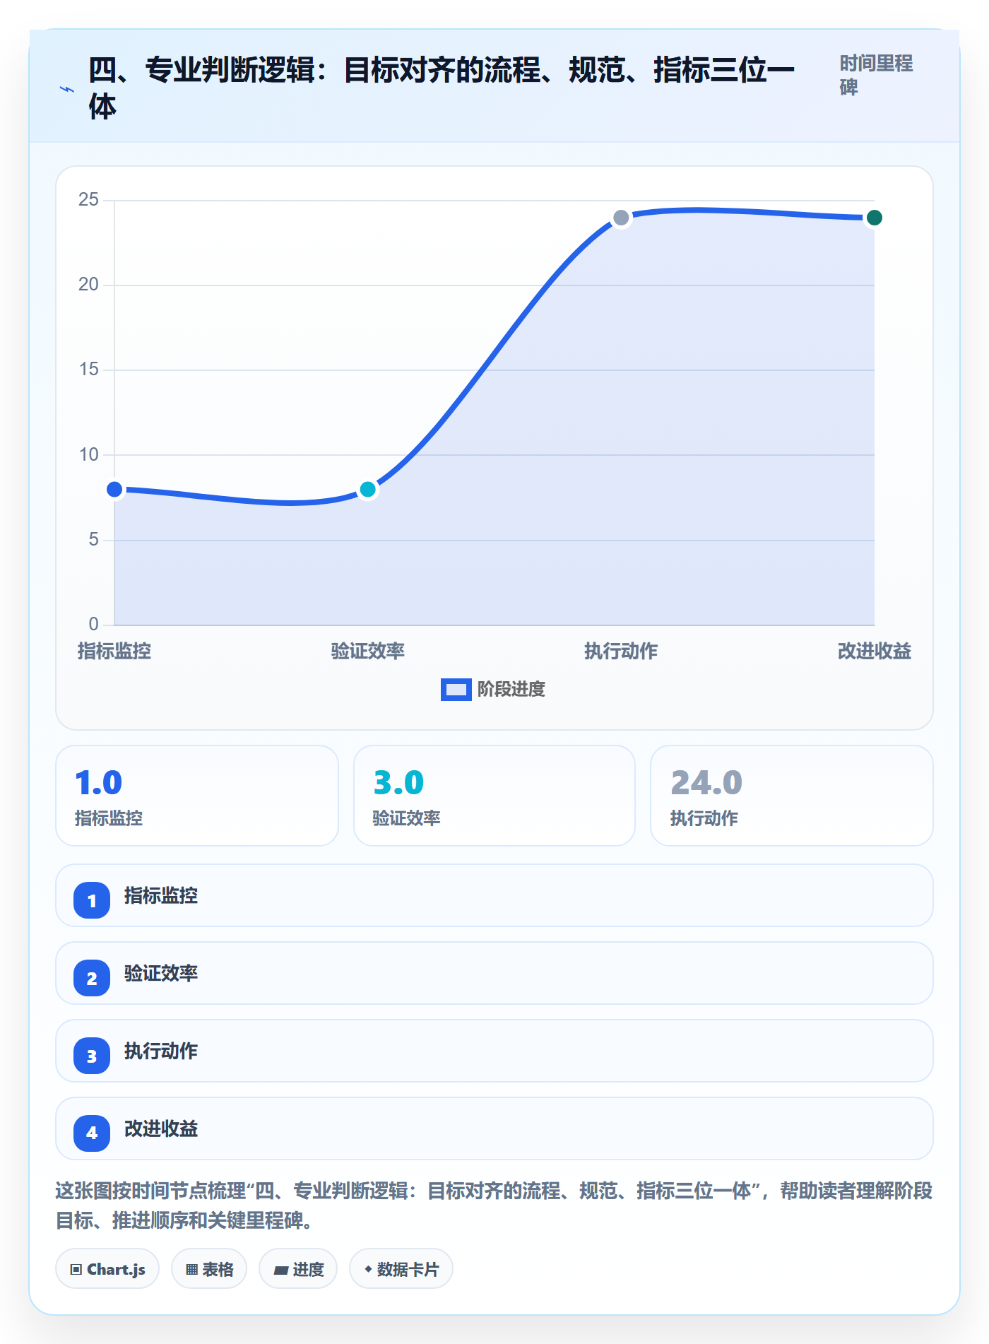Viewport: 989px width, 1344px height.
Task: Click the gray chart point for 执行动作
Action: (621, 218)
